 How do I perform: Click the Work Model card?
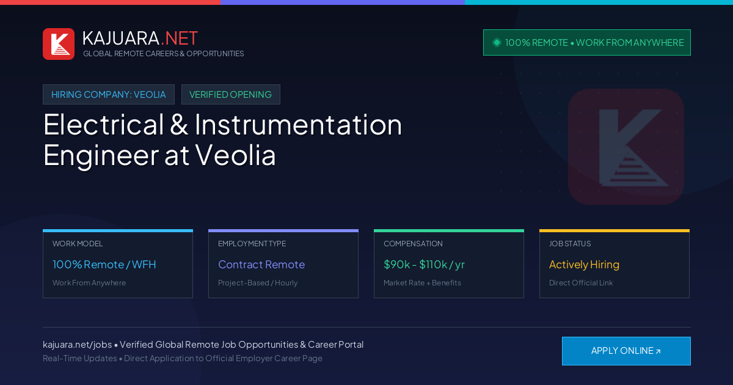pyautogui.click(x=118, y=263)
